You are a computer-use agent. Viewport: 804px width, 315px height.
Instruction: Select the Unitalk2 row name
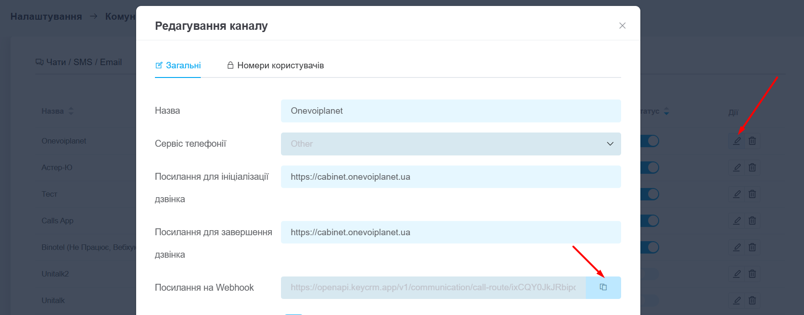(55, 274)
